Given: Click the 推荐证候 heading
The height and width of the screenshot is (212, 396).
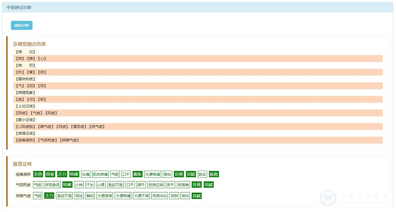Looking at the screenshot, I should coord(22,164).
